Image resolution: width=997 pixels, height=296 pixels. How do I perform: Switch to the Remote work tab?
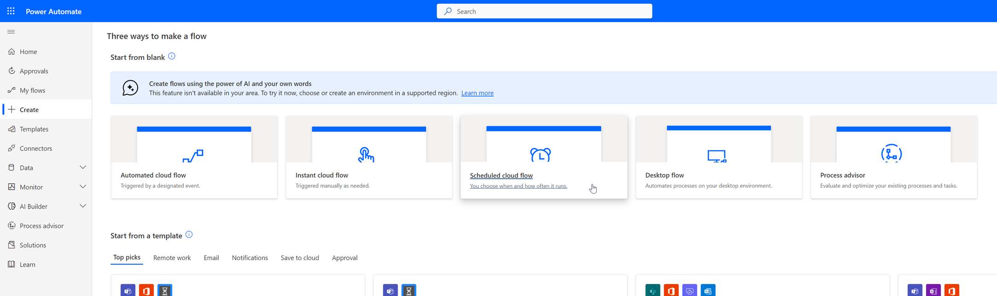[172, 258]
